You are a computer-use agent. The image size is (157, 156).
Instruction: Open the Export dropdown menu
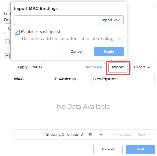(x=142, y=67)
